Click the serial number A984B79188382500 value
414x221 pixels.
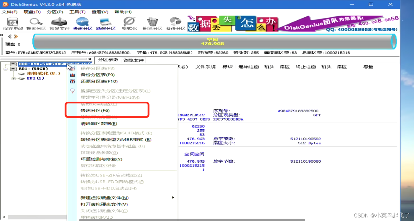(299, 111)
